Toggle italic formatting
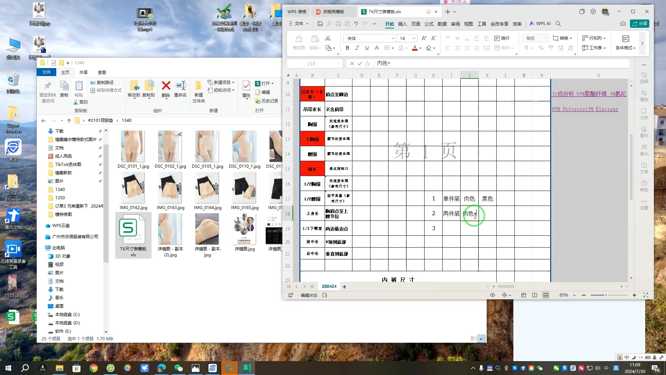 357,48
